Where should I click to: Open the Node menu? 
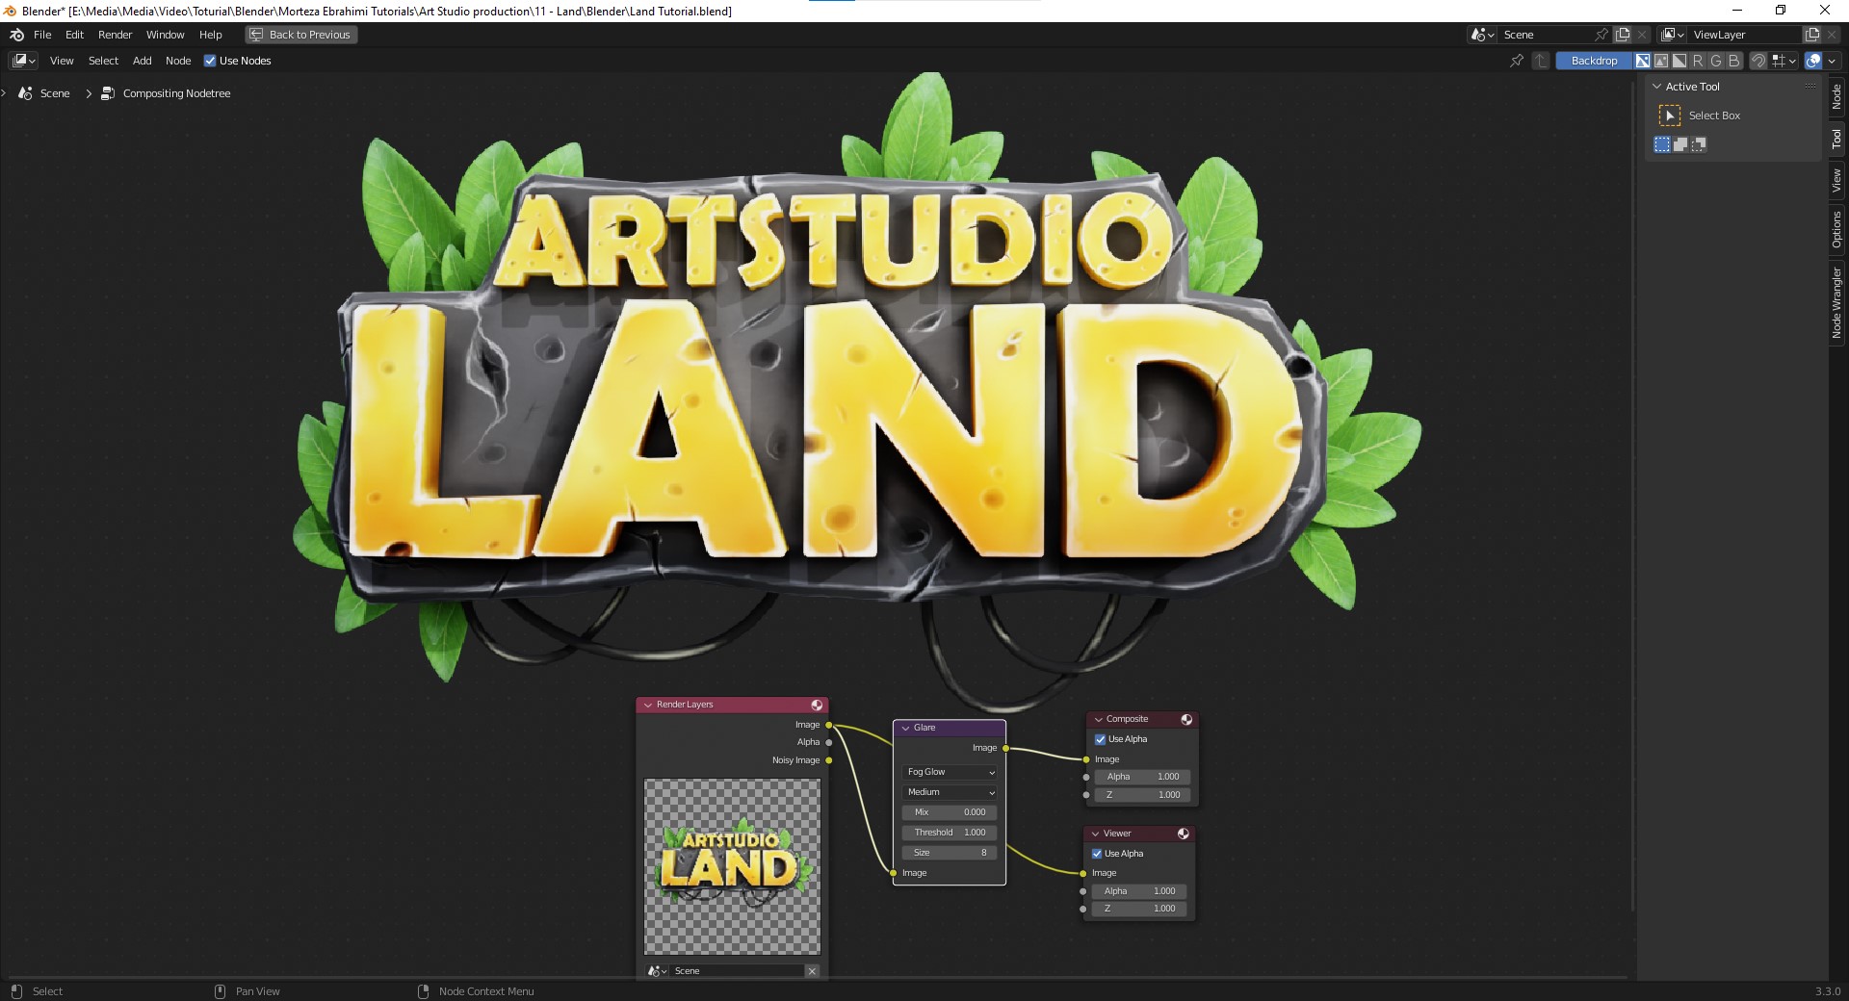pos(178,61)
